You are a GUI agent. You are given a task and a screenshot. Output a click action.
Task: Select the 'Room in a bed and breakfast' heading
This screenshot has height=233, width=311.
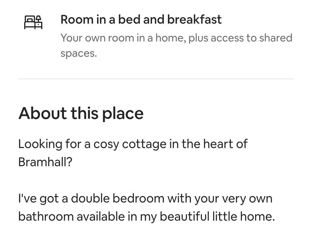click(x=141, y=19)
